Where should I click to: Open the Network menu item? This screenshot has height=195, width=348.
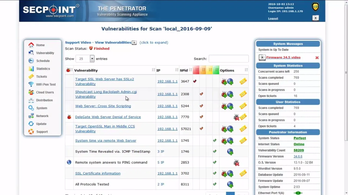(x=42, y=116)
